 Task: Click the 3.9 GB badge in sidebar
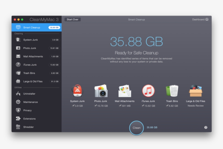point(55,40)
